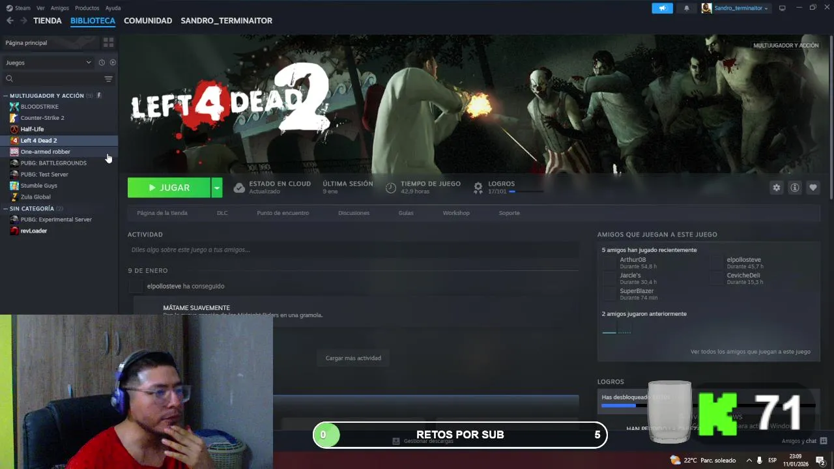This screenshot has height=469, width=834.
Task: Open Punto de encuentro tab
Action: tap(283, 213)
